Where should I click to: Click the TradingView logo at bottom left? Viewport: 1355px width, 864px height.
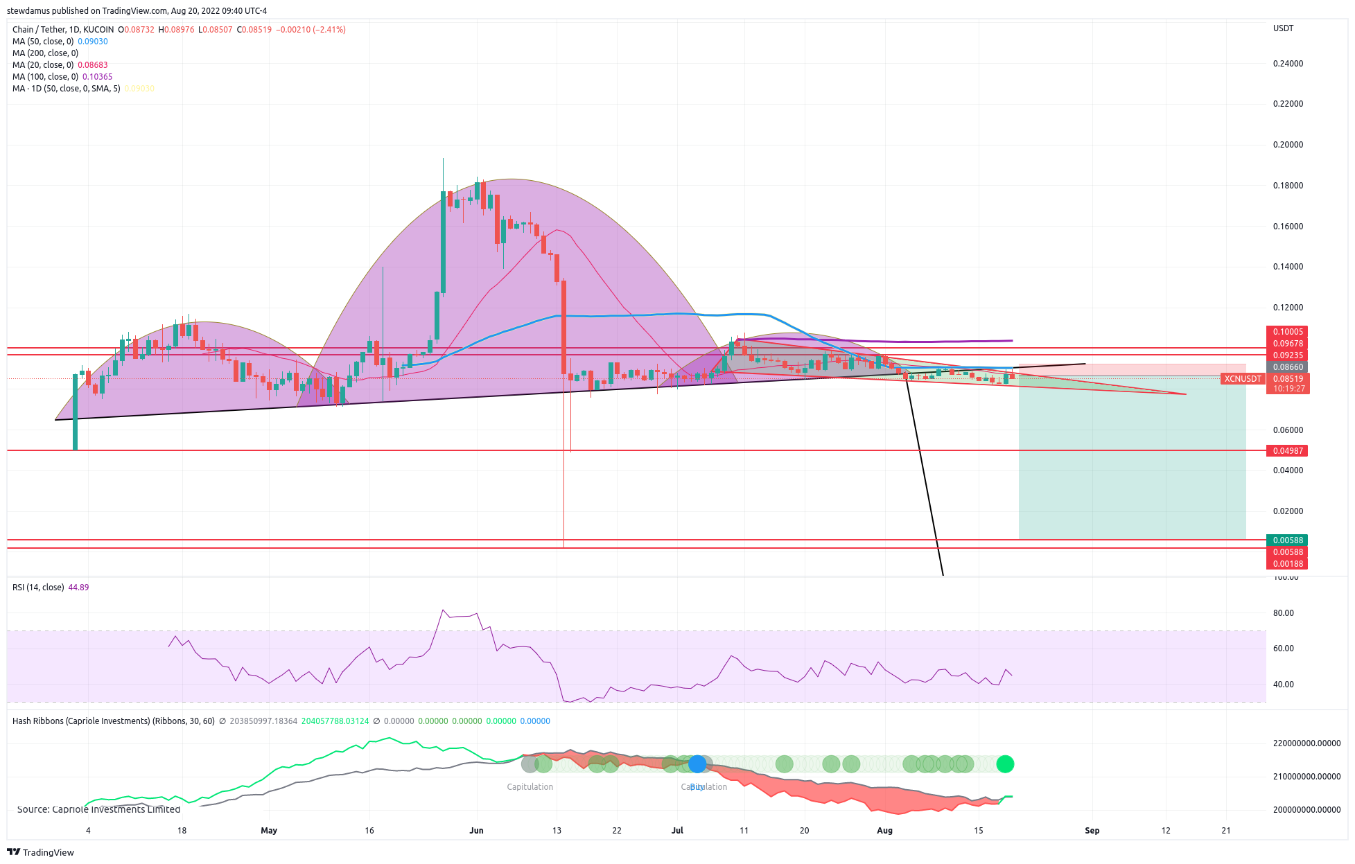40,852
